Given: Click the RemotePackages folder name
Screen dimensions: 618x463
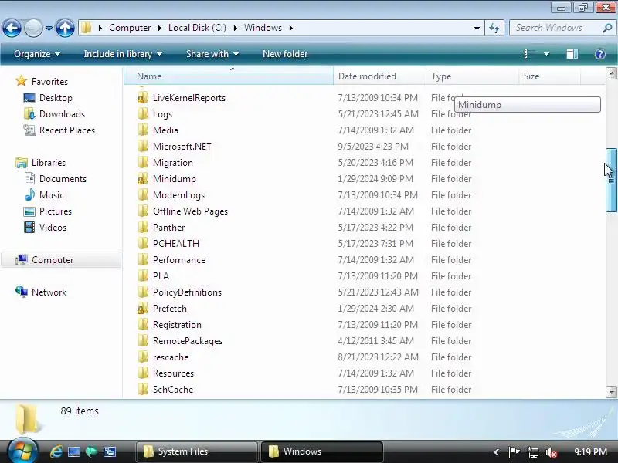Looking at the screenshot, I should click(188, 341).
